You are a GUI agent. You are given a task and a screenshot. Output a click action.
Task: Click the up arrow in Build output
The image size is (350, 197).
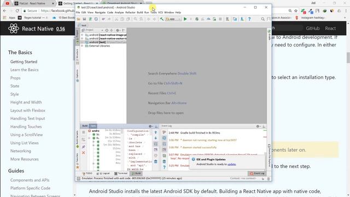(155, 132)
